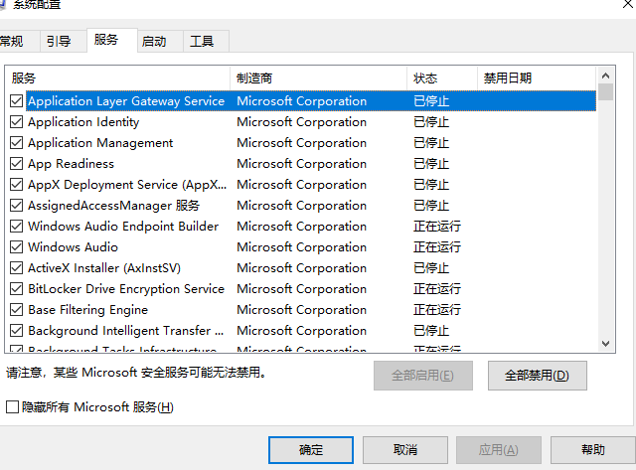
Task: Check 隐藏所有 Microsoft 服务 checkbox
Action: tap(13, 406)
